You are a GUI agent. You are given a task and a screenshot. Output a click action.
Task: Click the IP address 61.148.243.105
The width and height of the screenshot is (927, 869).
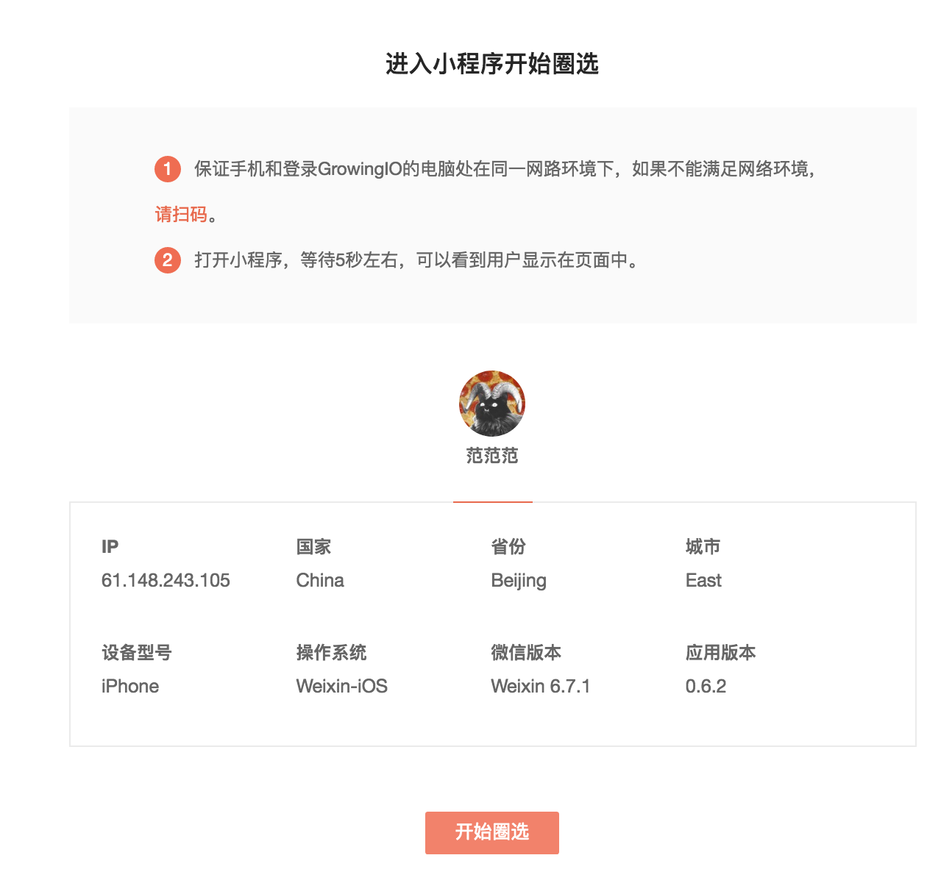coord(166,580)
